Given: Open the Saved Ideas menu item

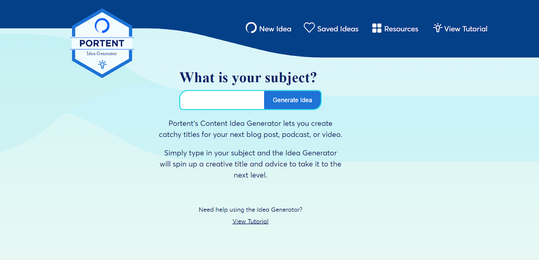Looking at the screenshot, I should click(338, 29).
